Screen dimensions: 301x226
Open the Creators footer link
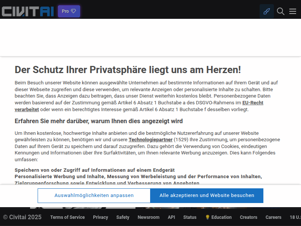249,217
